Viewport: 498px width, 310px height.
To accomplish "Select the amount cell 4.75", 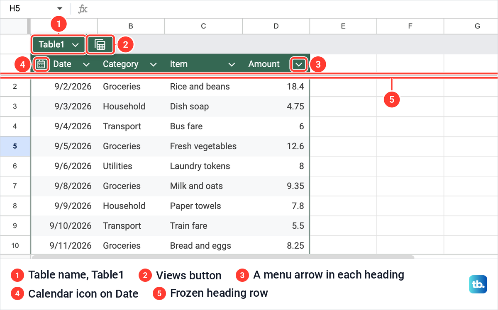I will pyautogui.click(x=276, y=107).
